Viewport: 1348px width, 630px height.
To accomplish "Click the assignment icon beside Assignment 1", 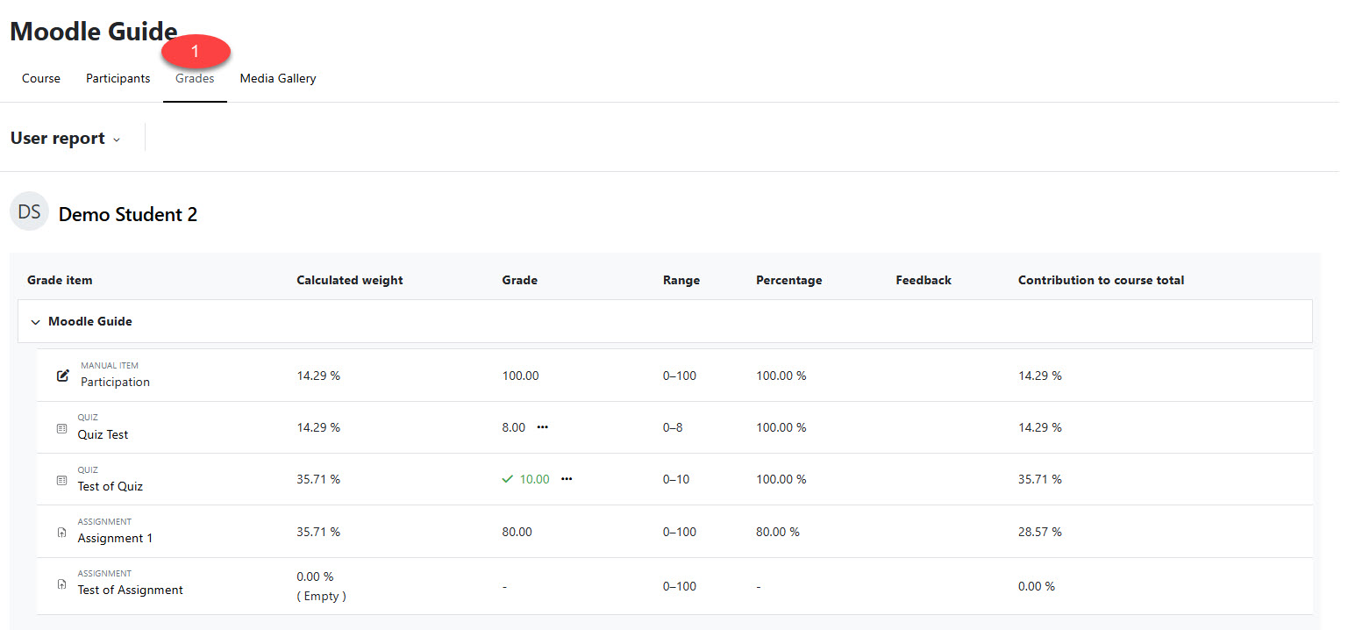I will click(x=61, y=533).
